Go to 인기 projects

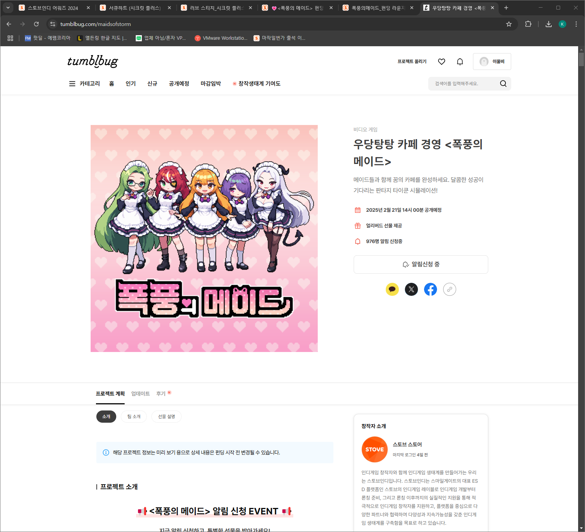(131, 84)
